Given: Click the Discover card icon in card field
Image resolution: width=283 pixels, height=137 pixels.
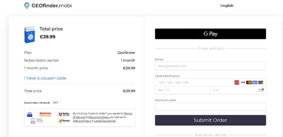Looking at the screenshot, I should (261, 83).
